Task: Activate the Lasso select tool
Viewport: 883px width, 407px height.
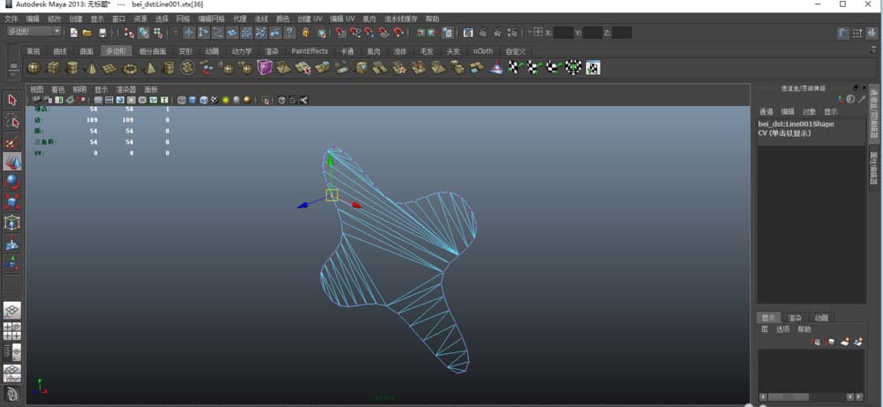Action: pos(12,121)
